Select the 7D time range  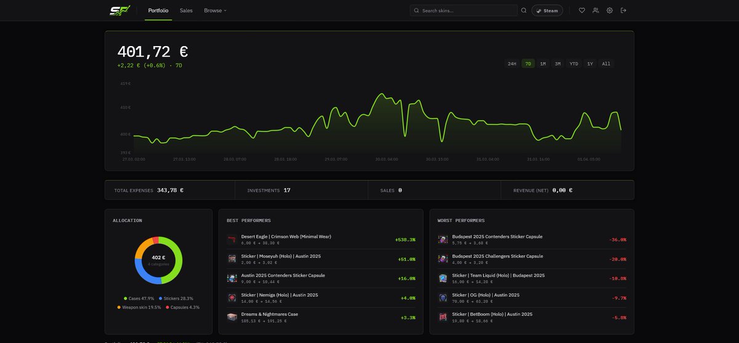click(x=528, y=64)
